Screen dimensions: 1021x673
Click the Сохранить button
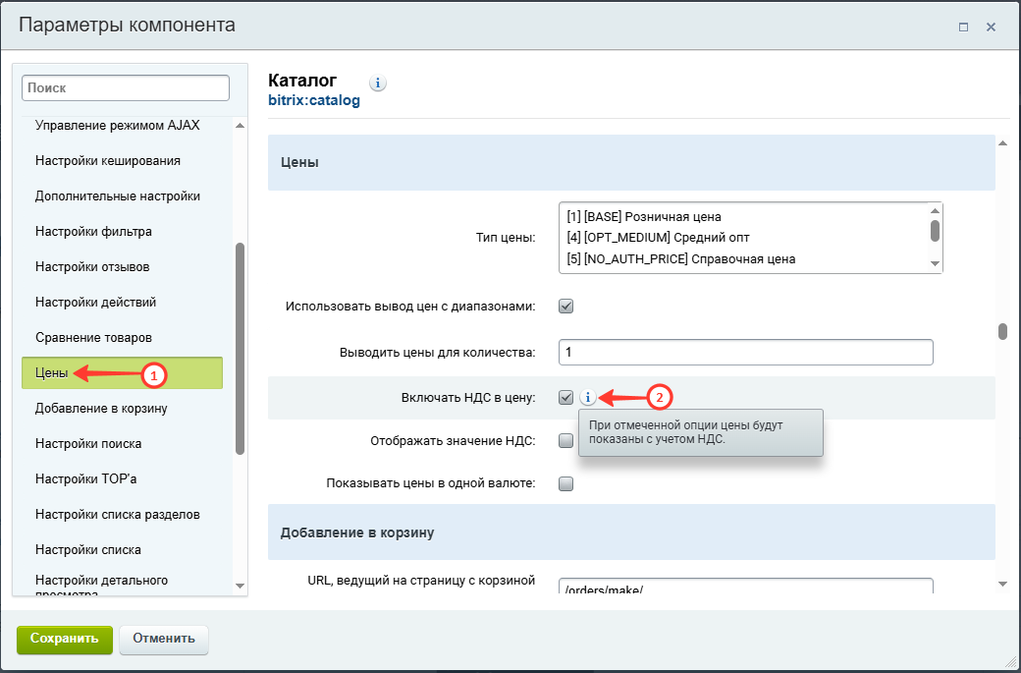(65, 639)
